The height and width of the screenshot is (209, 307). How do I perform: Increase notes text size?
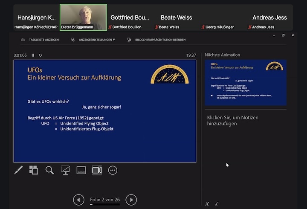coord(207,204)
